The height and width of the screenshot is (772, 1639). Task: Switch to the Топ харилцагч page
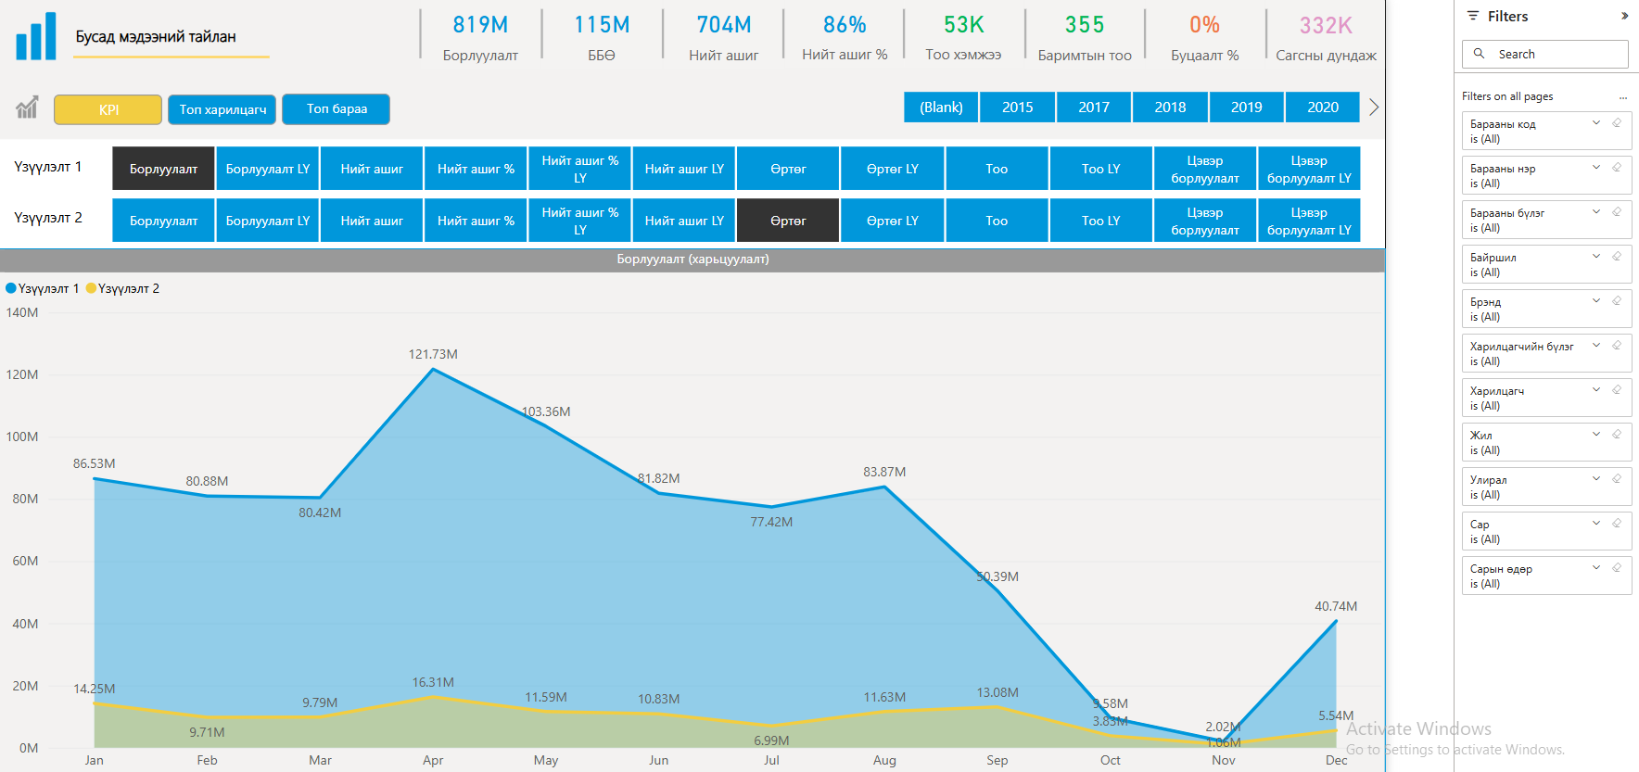point(222,109)
